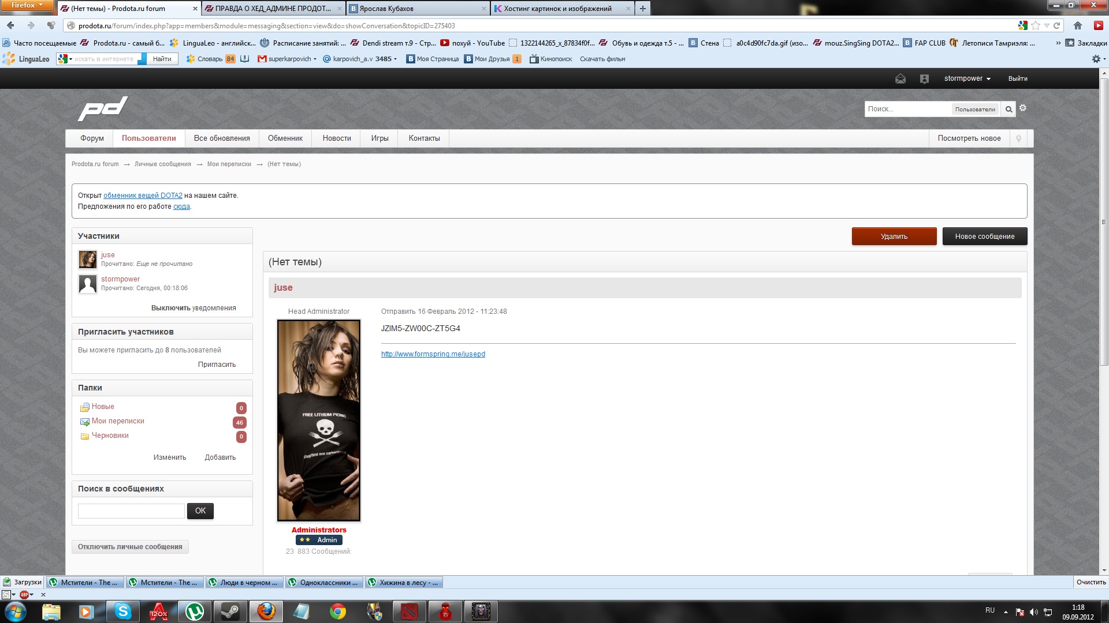1109x623 pixels.
Task: Open the Пользователи search filter dropdown
Action: point(974,109)
